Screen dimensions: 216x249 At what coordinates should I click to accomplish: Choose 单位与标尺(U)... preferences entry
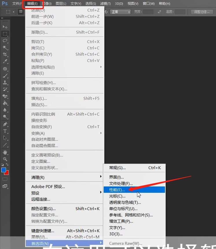[x=134, y=209]
